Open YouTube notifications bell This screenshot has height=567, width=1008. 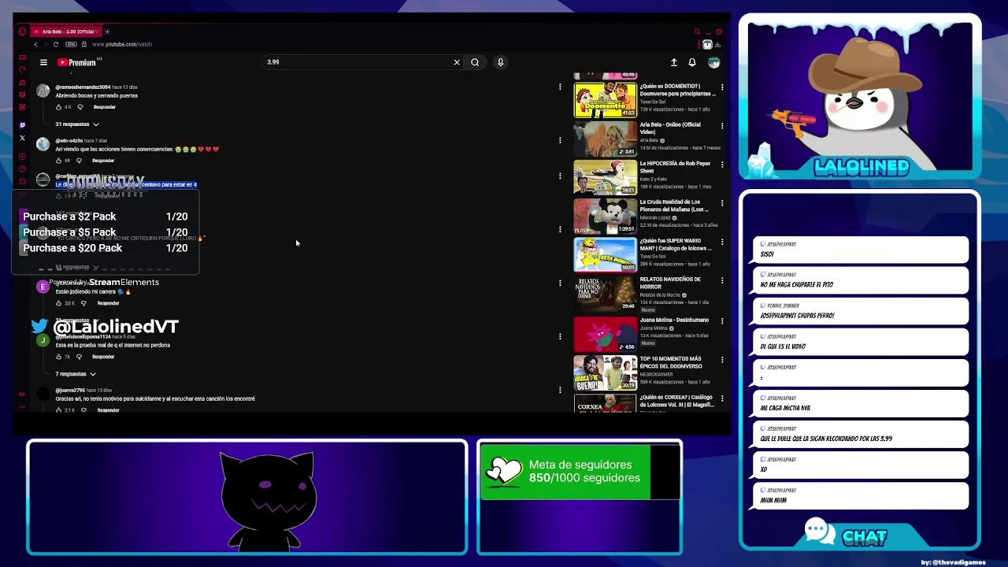692,62
